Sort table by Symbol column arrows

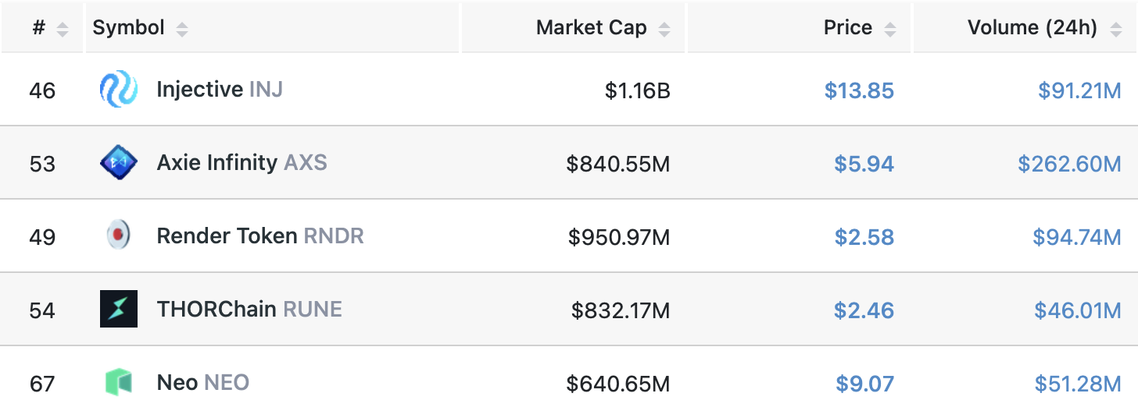click(181, 30)
